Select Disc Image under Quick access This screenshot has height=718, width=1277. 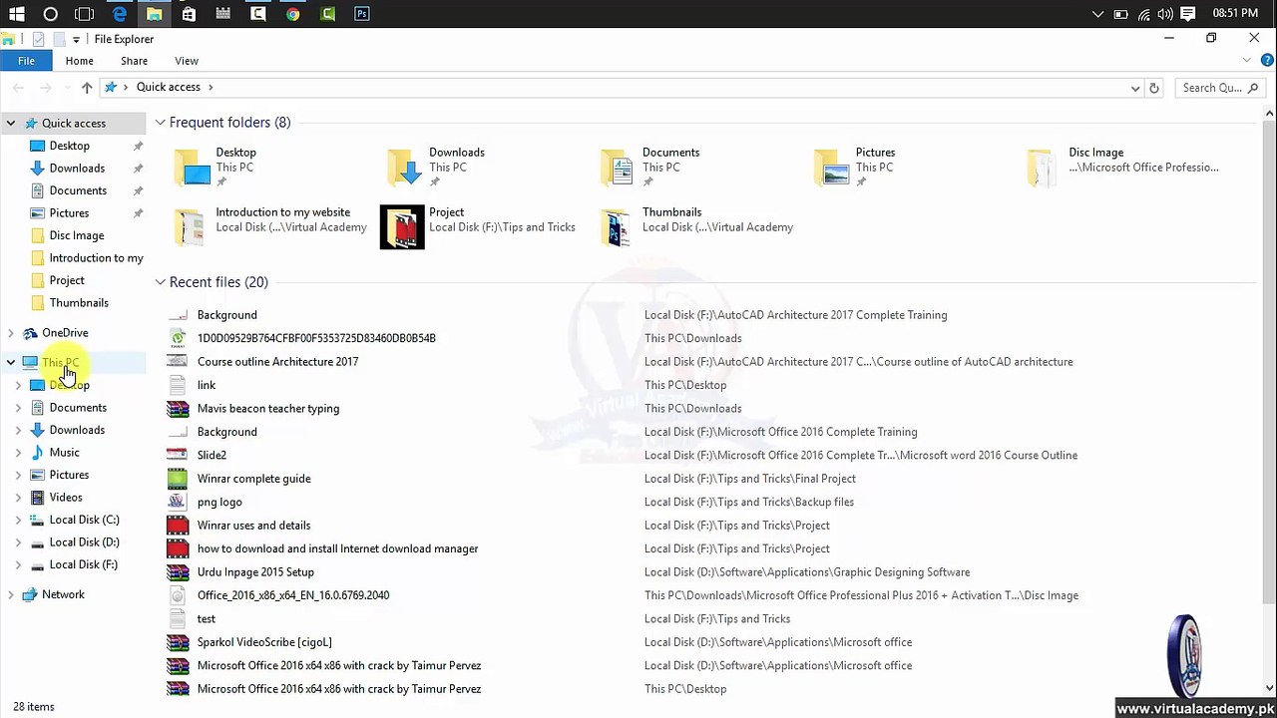click(77, 235)
